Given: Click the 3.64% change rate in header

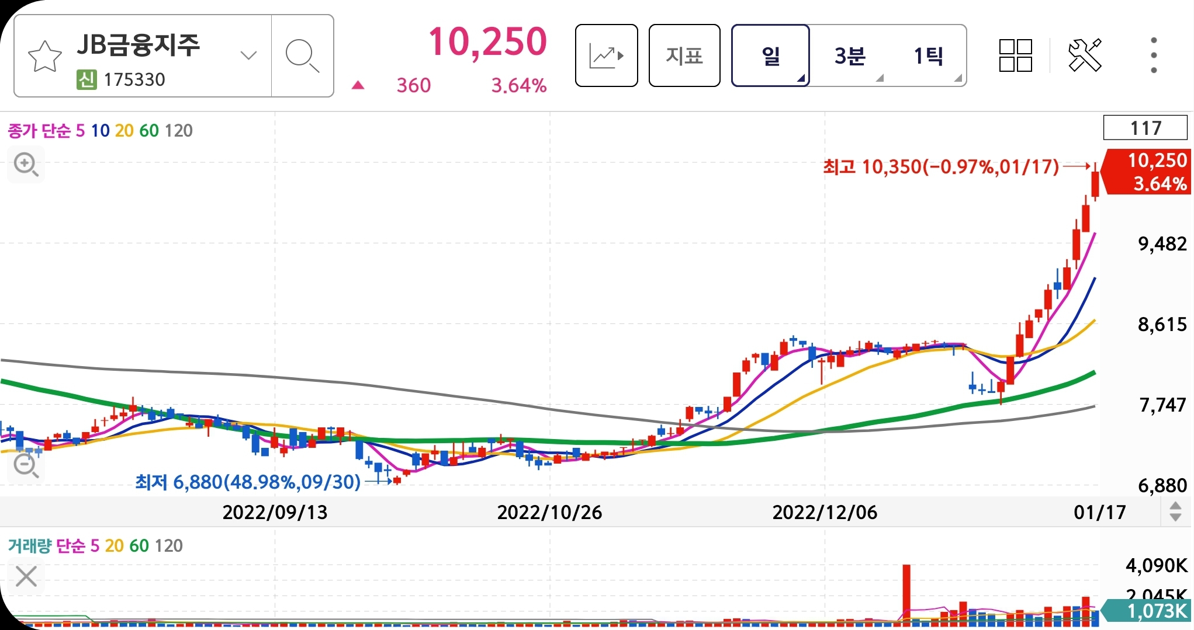Looking at the screenshot, I should (519, 85).
